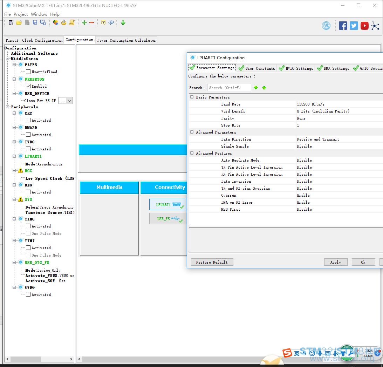Click the SYS warning triangle icon
The height and width of the screenshot is (367, 383).
point(21,199)
